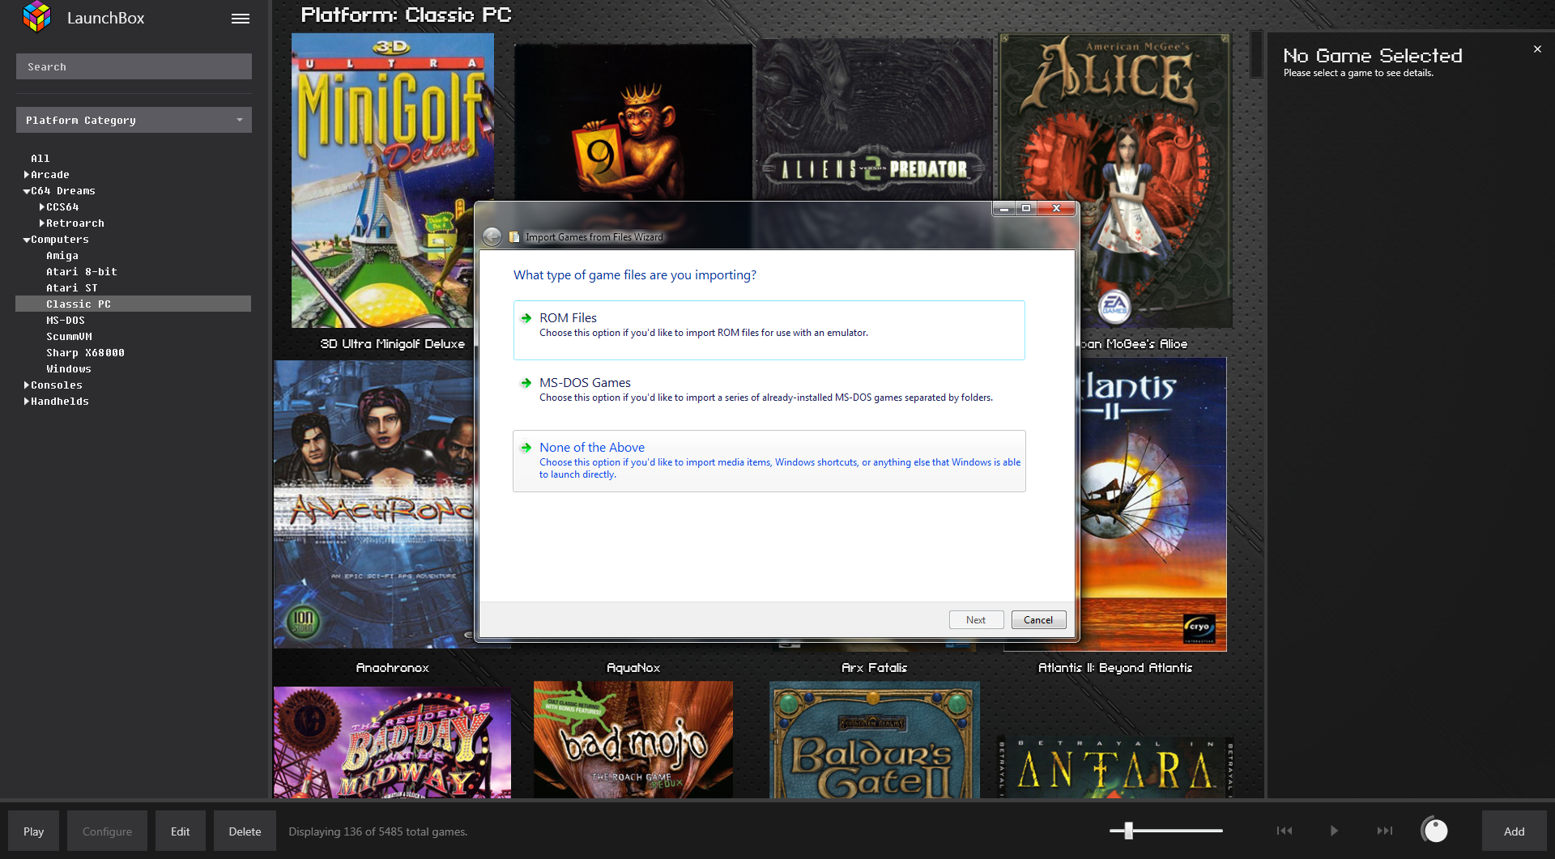Expand the CCS64 tree node
Image resolution: width=1555 pixels, height=859 pixels.
(42, 207)
